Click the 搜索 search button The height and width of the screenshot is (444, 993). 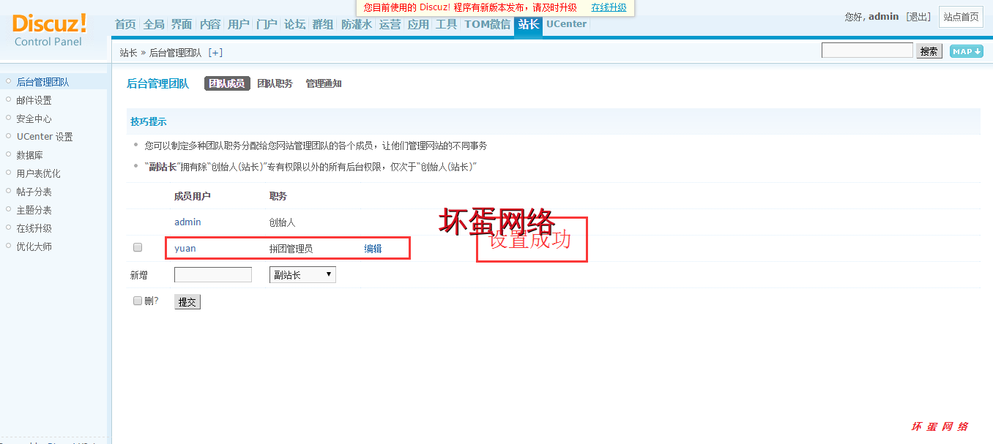[929, 51]
